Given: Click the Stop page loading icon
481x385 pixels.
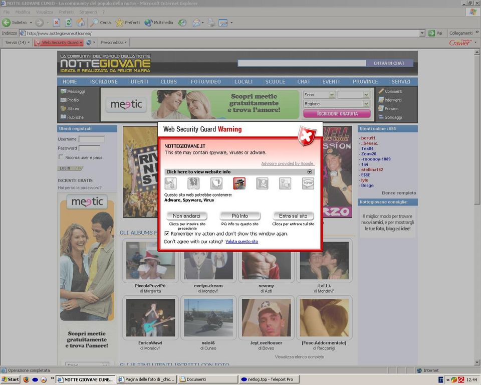Looking at the screenshot, I should (x=56, y=23).
